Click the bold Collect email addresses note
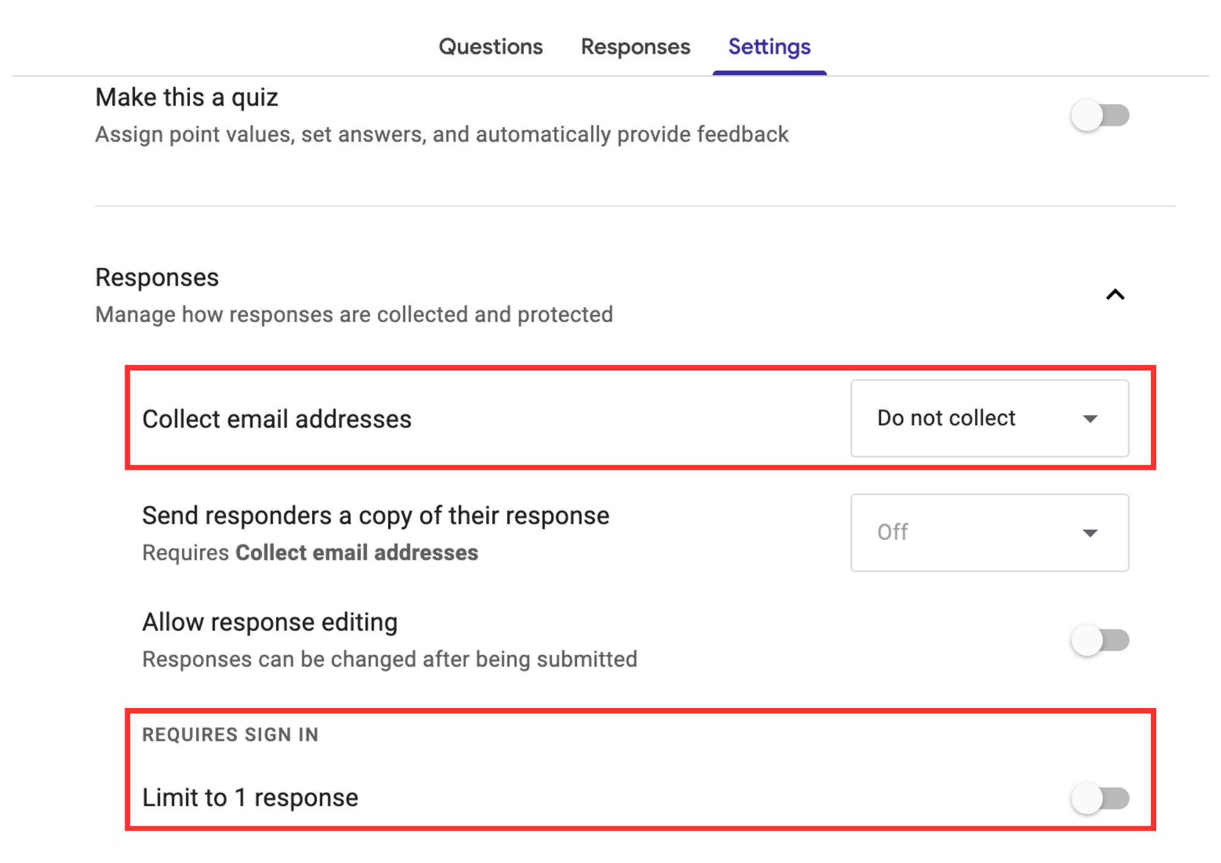Screen dimensions: 1221x863 coord(357,552)
